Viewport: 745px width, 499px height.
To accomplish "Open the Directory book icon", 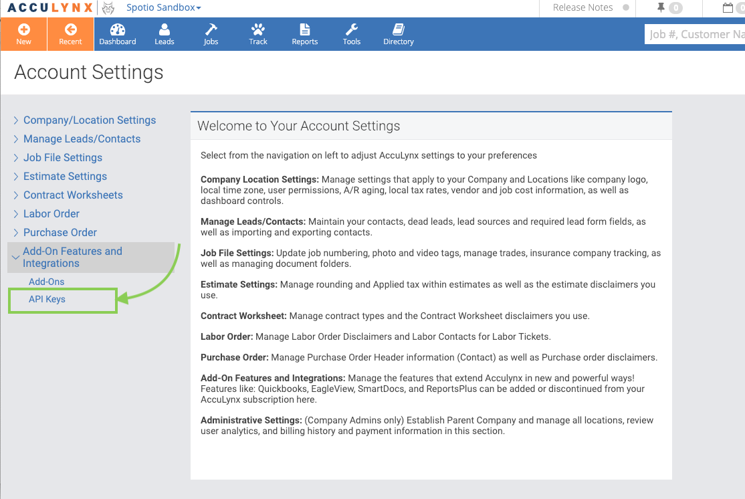I will (x=399, y=29).
